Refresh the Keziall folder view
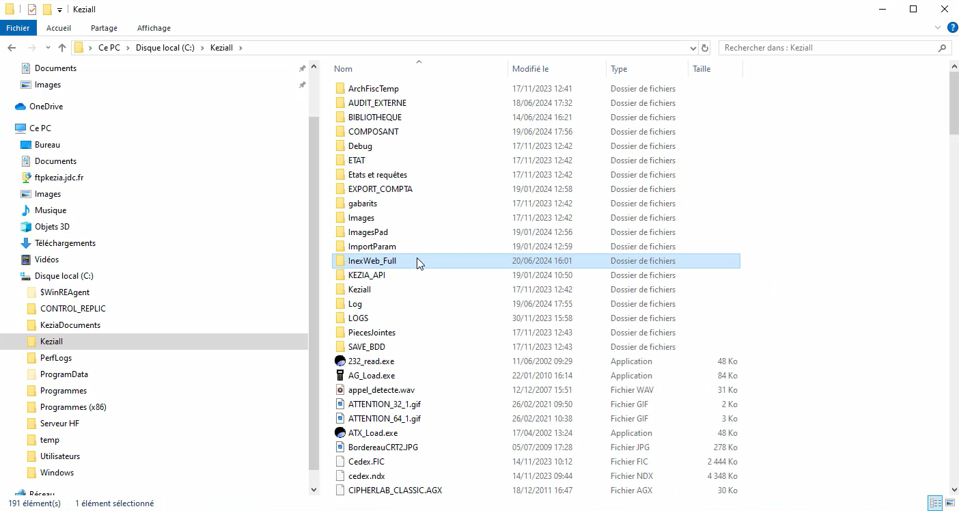Viewport: 959px width, 511px height. click(706, 48)
